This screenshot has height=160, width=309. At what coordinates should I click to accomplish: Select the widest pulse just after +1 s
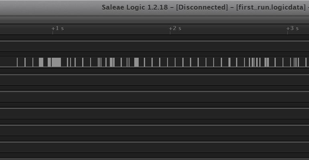[x=56, y=62]
